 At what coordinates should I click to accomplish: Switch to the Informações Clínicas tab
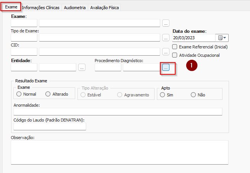(41, 7)
